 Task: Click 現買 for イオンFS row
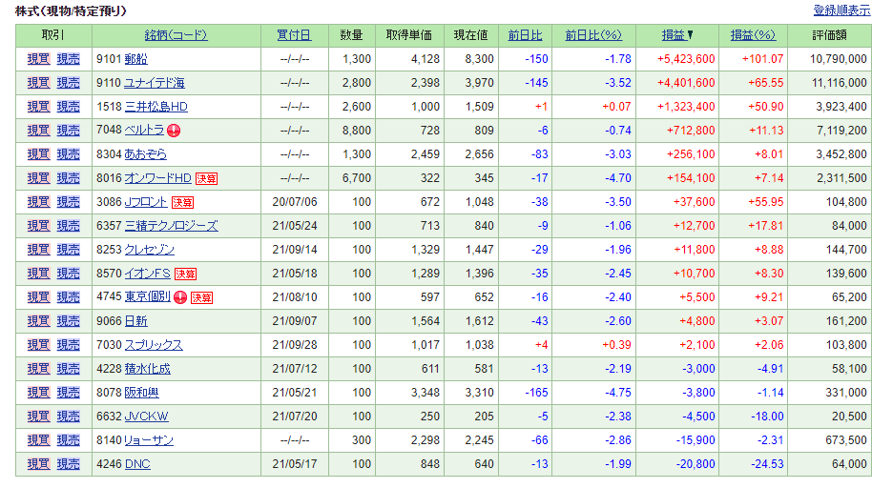click(39, 274)
